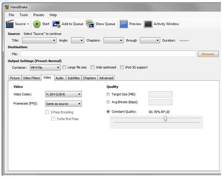Switch to the Subtitles tab
222x178 pixels.
[74, 78]
